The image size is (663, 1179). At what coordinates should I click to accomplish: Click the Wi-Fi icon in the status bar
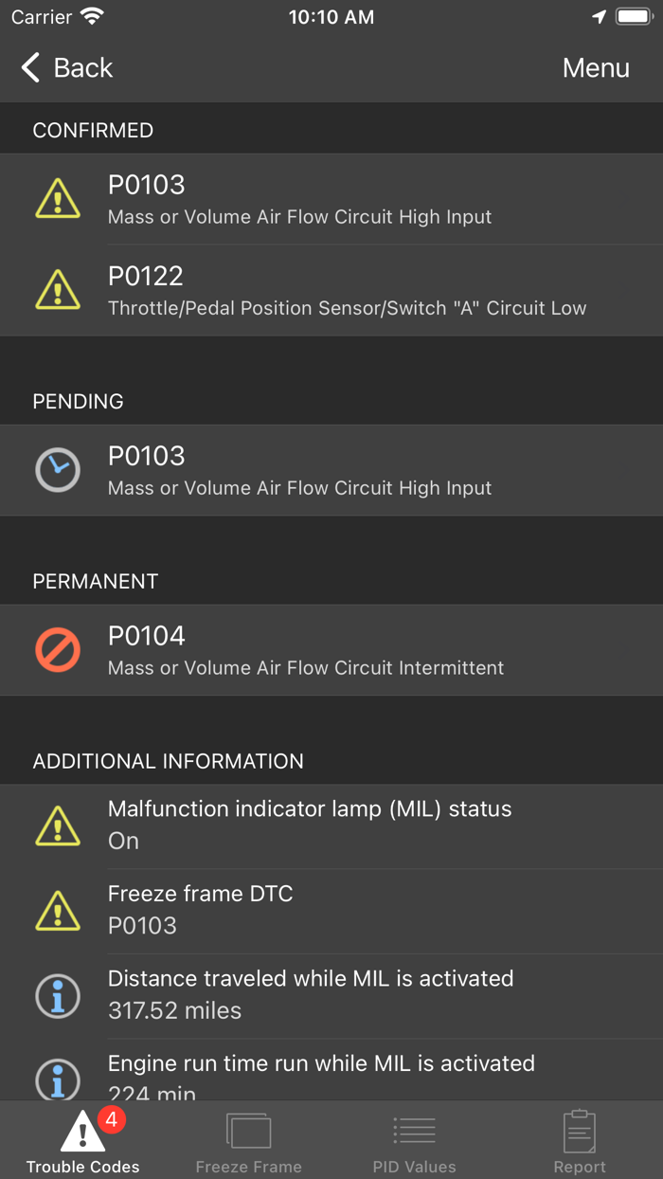tap(91, 15)
